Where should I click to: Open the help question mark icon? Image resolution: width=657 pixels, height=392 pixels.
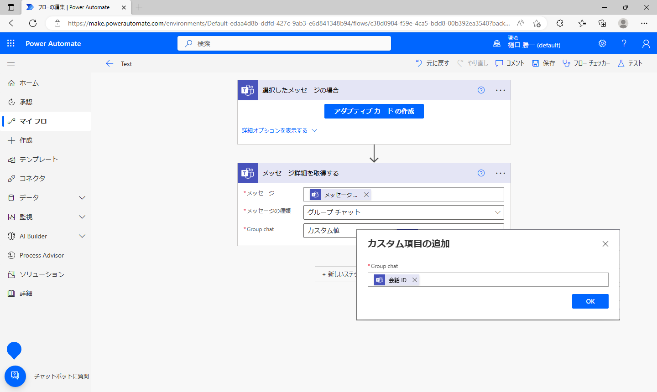[x=624, y=43]
